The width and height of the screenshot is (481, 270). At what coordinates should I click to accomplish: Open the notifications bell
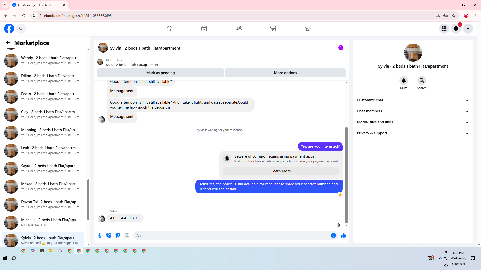tap(456, 29)
